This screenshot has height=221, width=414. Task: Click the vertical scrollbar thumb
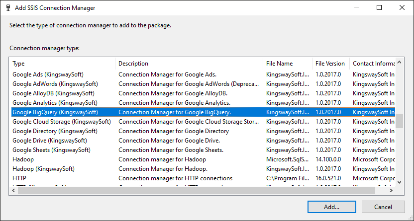coord(399,121)
